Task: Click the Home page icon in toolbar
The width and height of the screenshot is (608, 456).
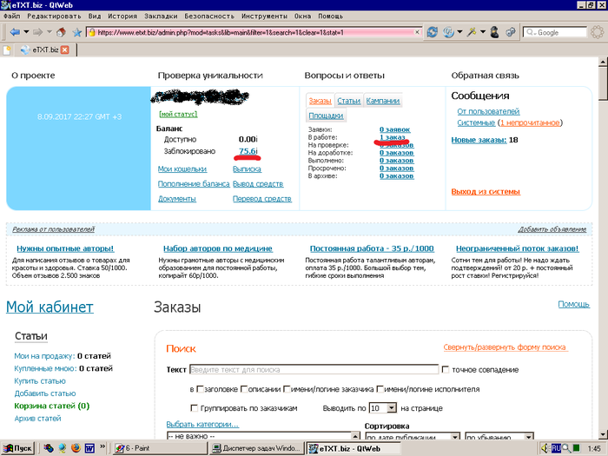Action: [x=61, y=32]
